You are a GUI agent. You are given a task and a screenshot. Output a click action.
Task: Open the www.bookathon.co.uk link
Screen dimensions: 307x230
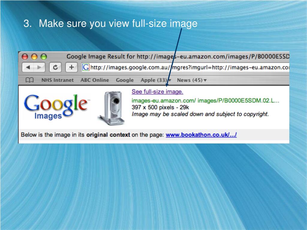[x=201, y=135]
